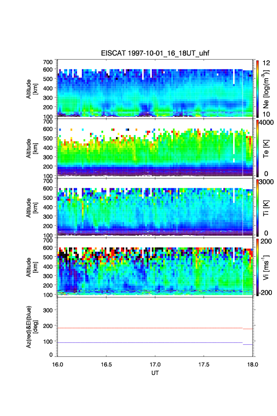Click inside the Ne electron density heatmap panel
Screen dimensions: 277x416
tap(155, 88)
